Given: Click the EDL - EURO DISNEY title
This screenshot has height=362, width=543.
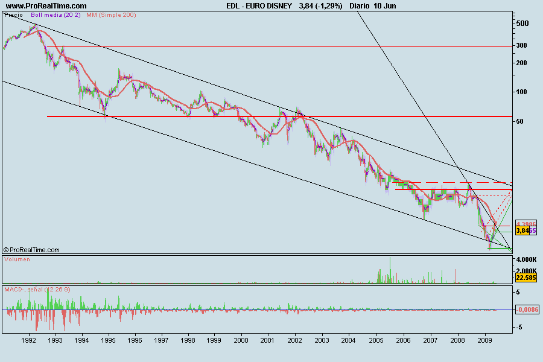Looking at the screenshot, I should coord(259,6).
